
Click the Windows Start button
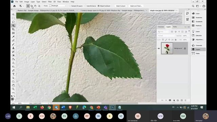[14, 107]
